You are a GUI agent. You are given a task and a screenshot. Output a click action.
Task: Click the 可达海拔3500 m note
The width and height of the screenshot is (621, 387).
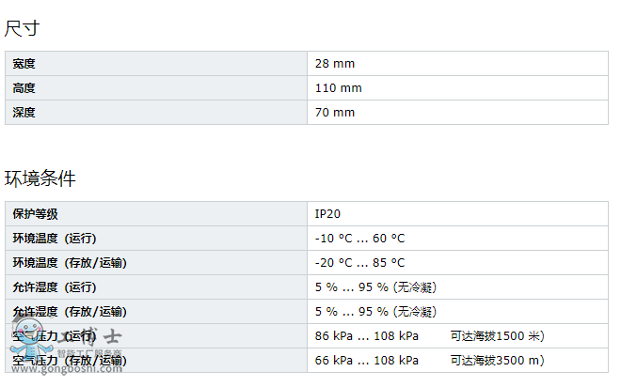498,361
